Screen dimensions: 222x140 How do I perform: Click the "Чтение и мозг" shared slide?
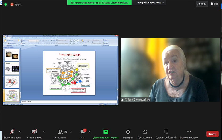pos(69,73)
